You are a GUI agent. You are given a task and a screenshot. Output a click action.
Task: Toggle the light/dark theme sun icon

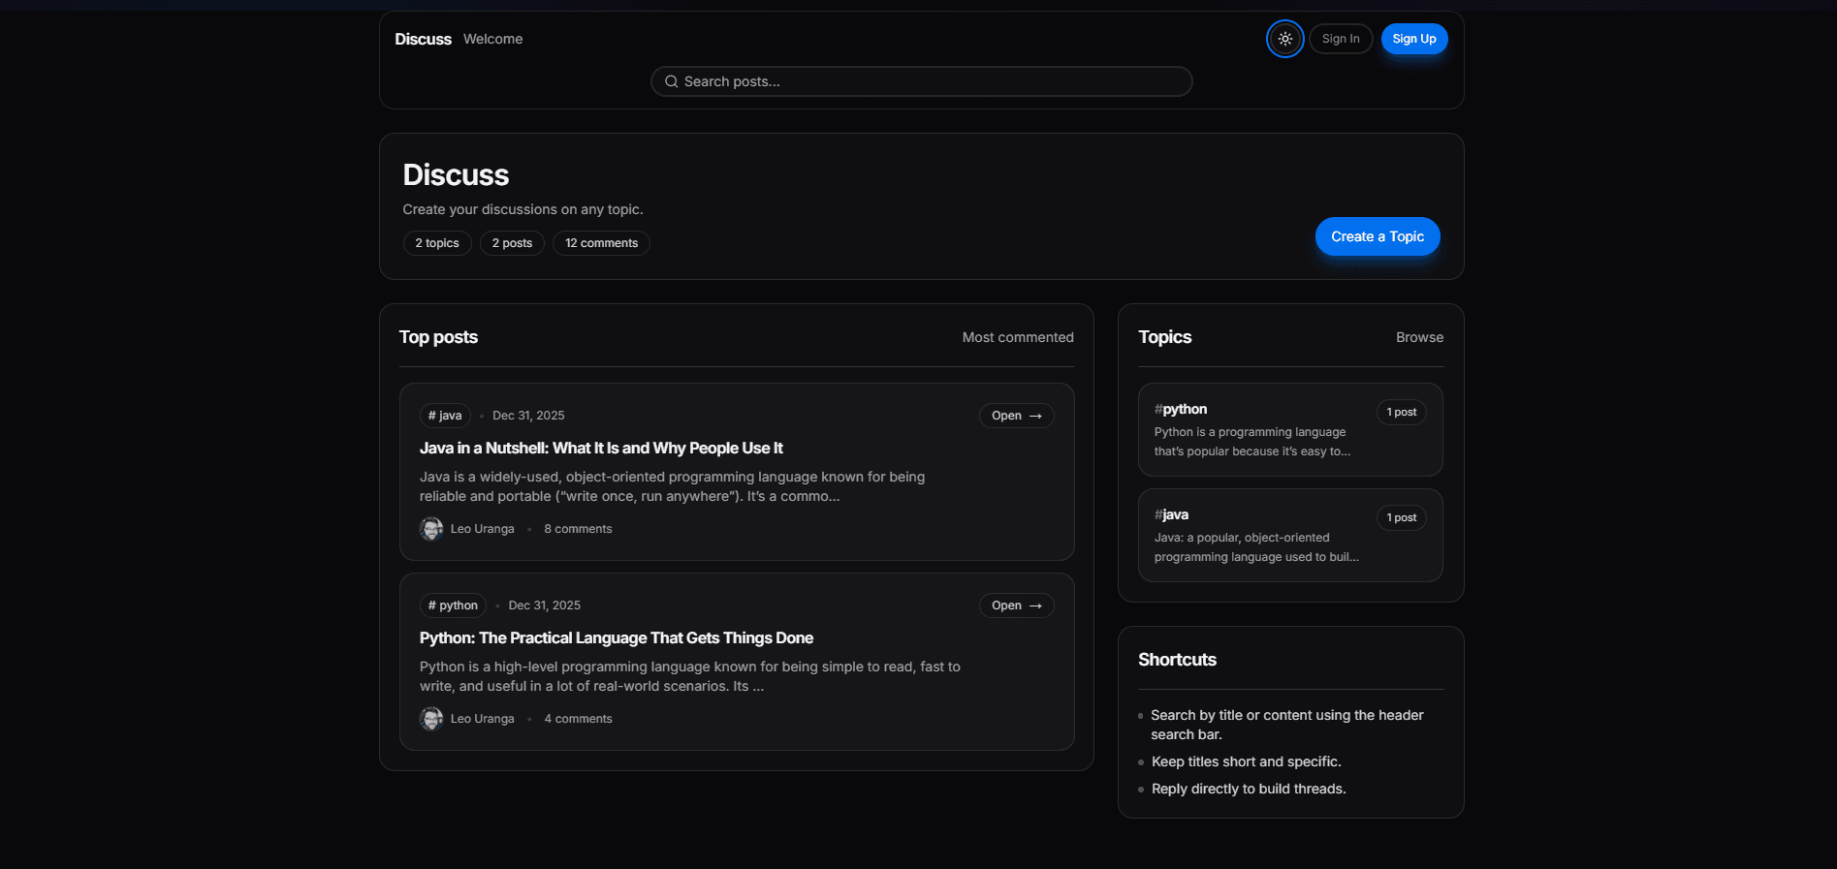(x=1284, y=39)
